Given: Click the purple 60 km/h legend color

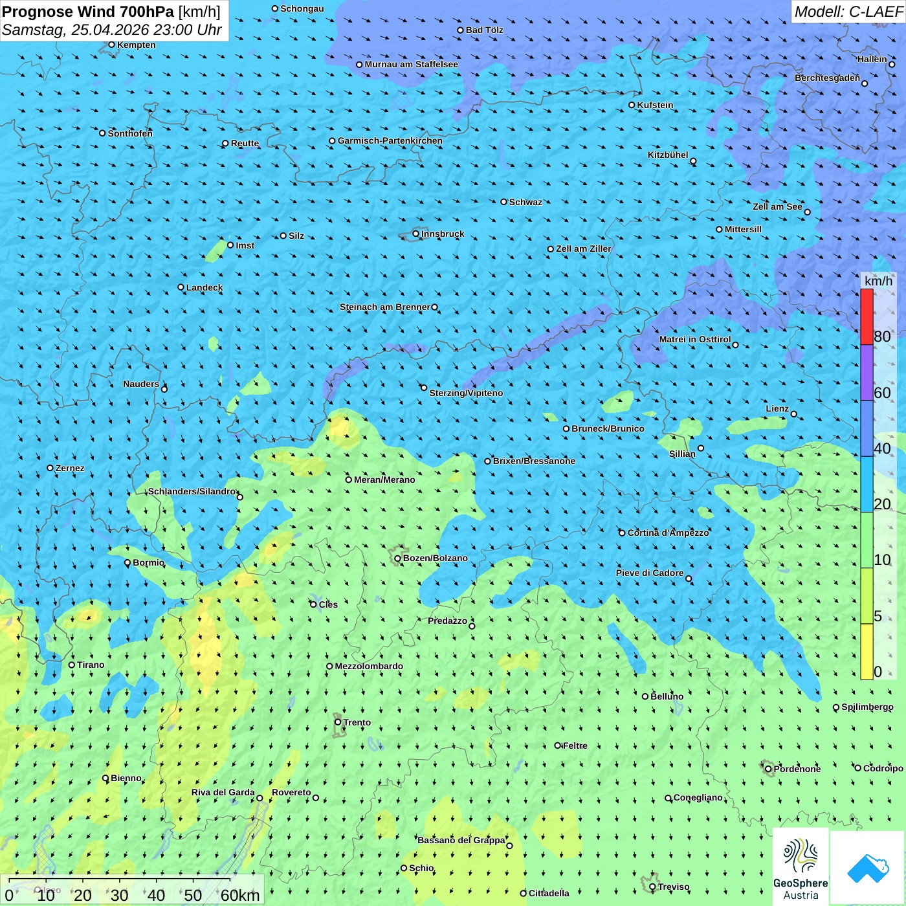Looking at the screenshot, I should click(x=867, y=373).
